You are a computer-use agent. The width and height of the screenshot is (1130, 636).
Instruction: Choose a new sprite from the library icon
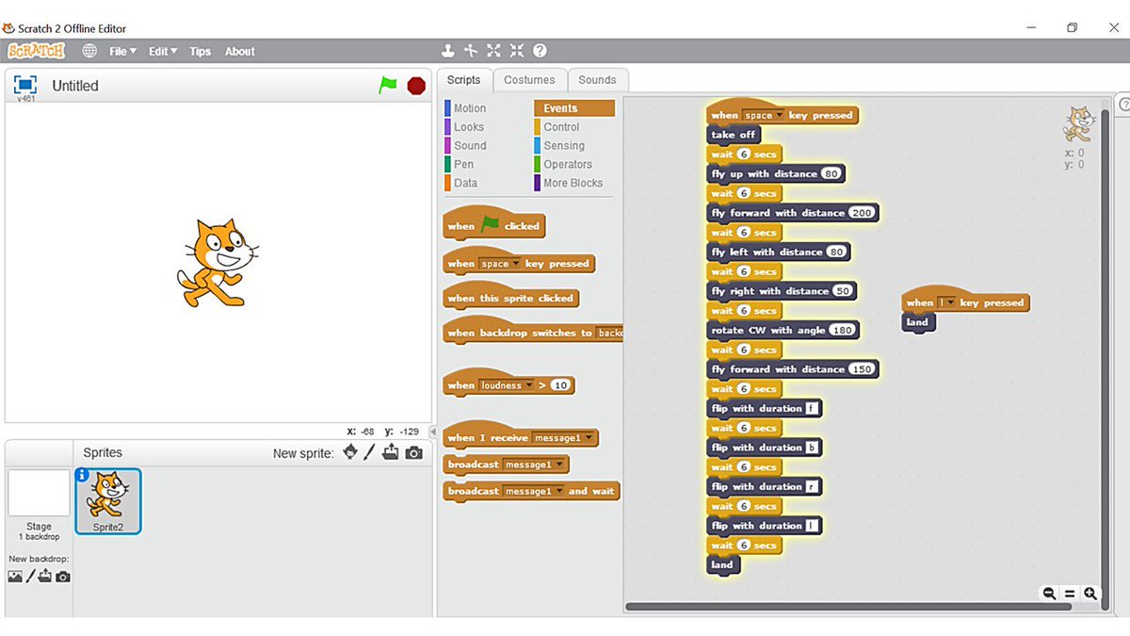(x=350, y=453)
